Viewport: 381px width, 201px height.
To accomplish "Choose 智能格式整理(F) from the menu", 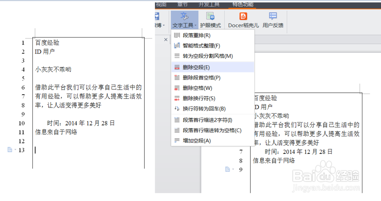I will click(x=213, y=46).
